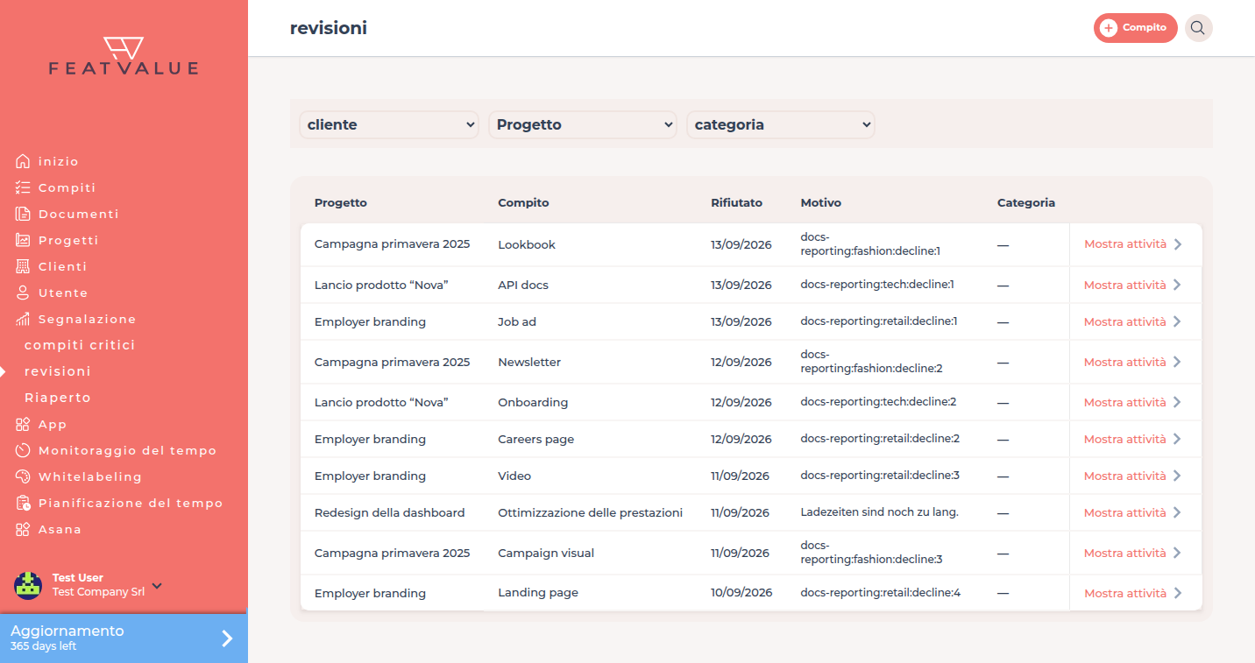Click the chevron in the Lookbook row
The width and height of the screenshot is (1255, 663).
click(x=1178, y=244)
